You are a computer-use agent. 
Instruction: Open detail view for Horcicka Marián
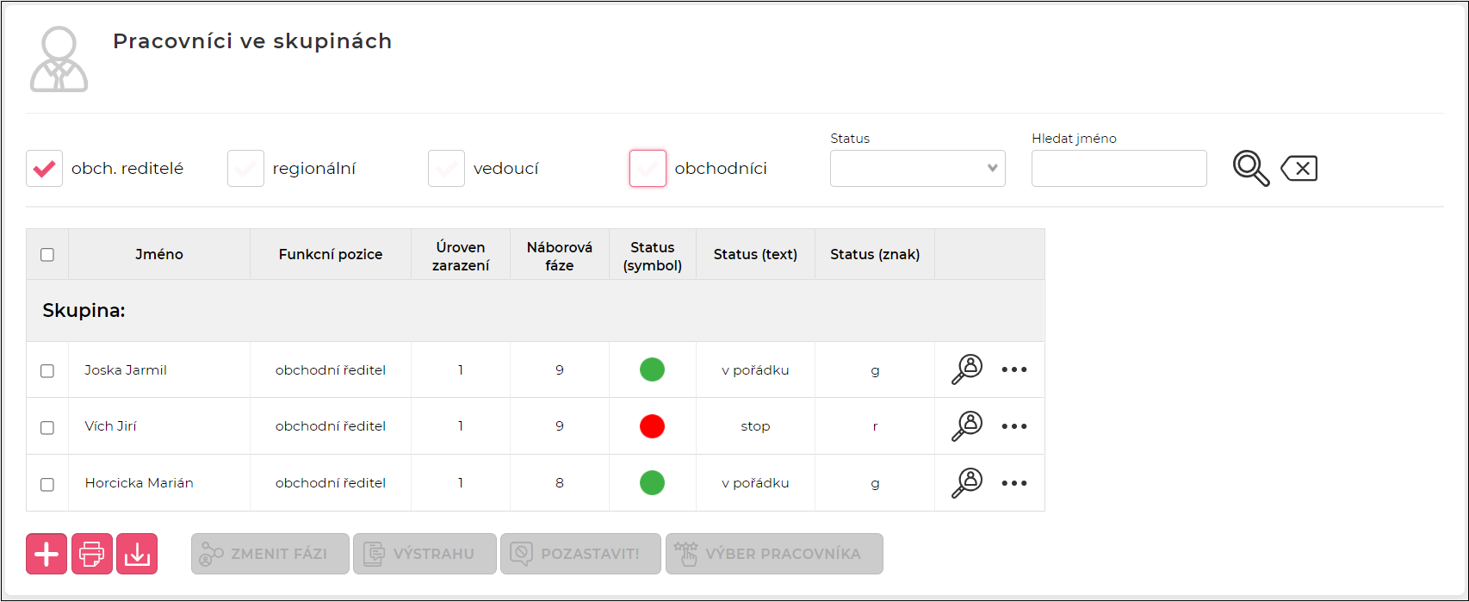[967, 483]
